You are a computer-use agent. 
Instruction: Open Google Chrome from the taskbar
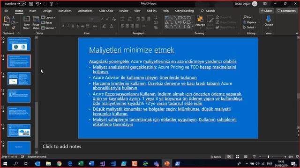point(59,164)
